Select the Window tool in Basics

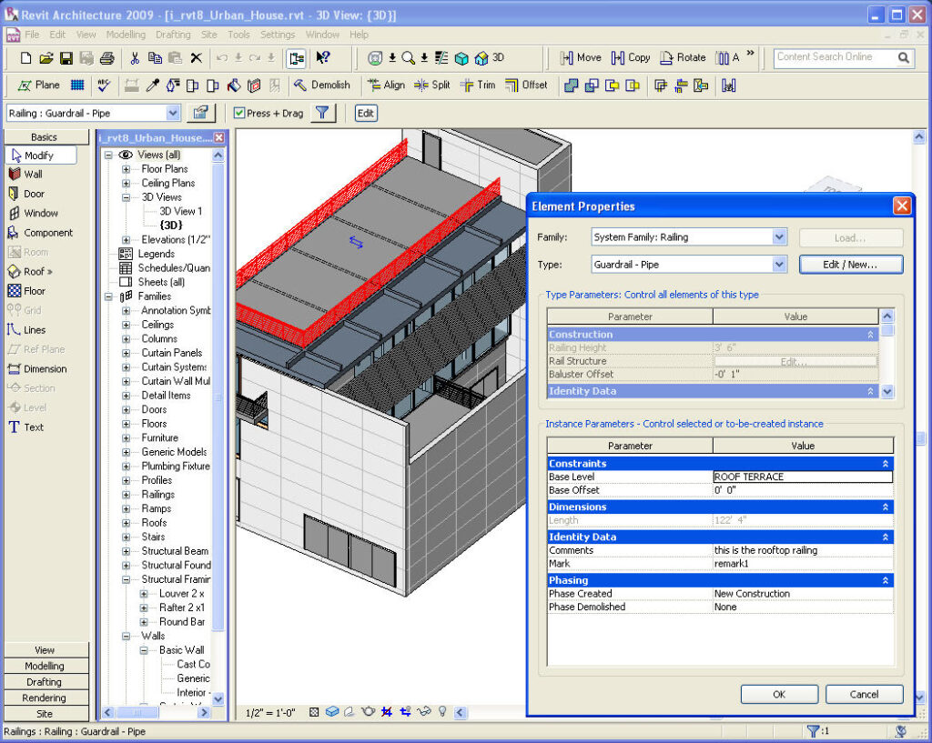pos(34,213)
